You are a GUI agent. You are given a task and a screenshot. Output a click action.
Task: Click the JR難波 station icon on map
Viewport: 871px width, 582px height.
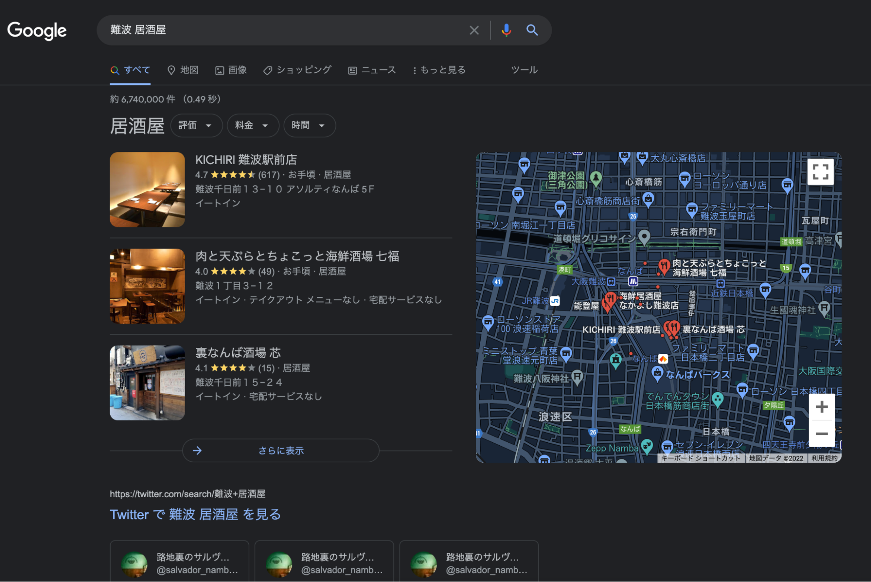click(x=555, y=301)
